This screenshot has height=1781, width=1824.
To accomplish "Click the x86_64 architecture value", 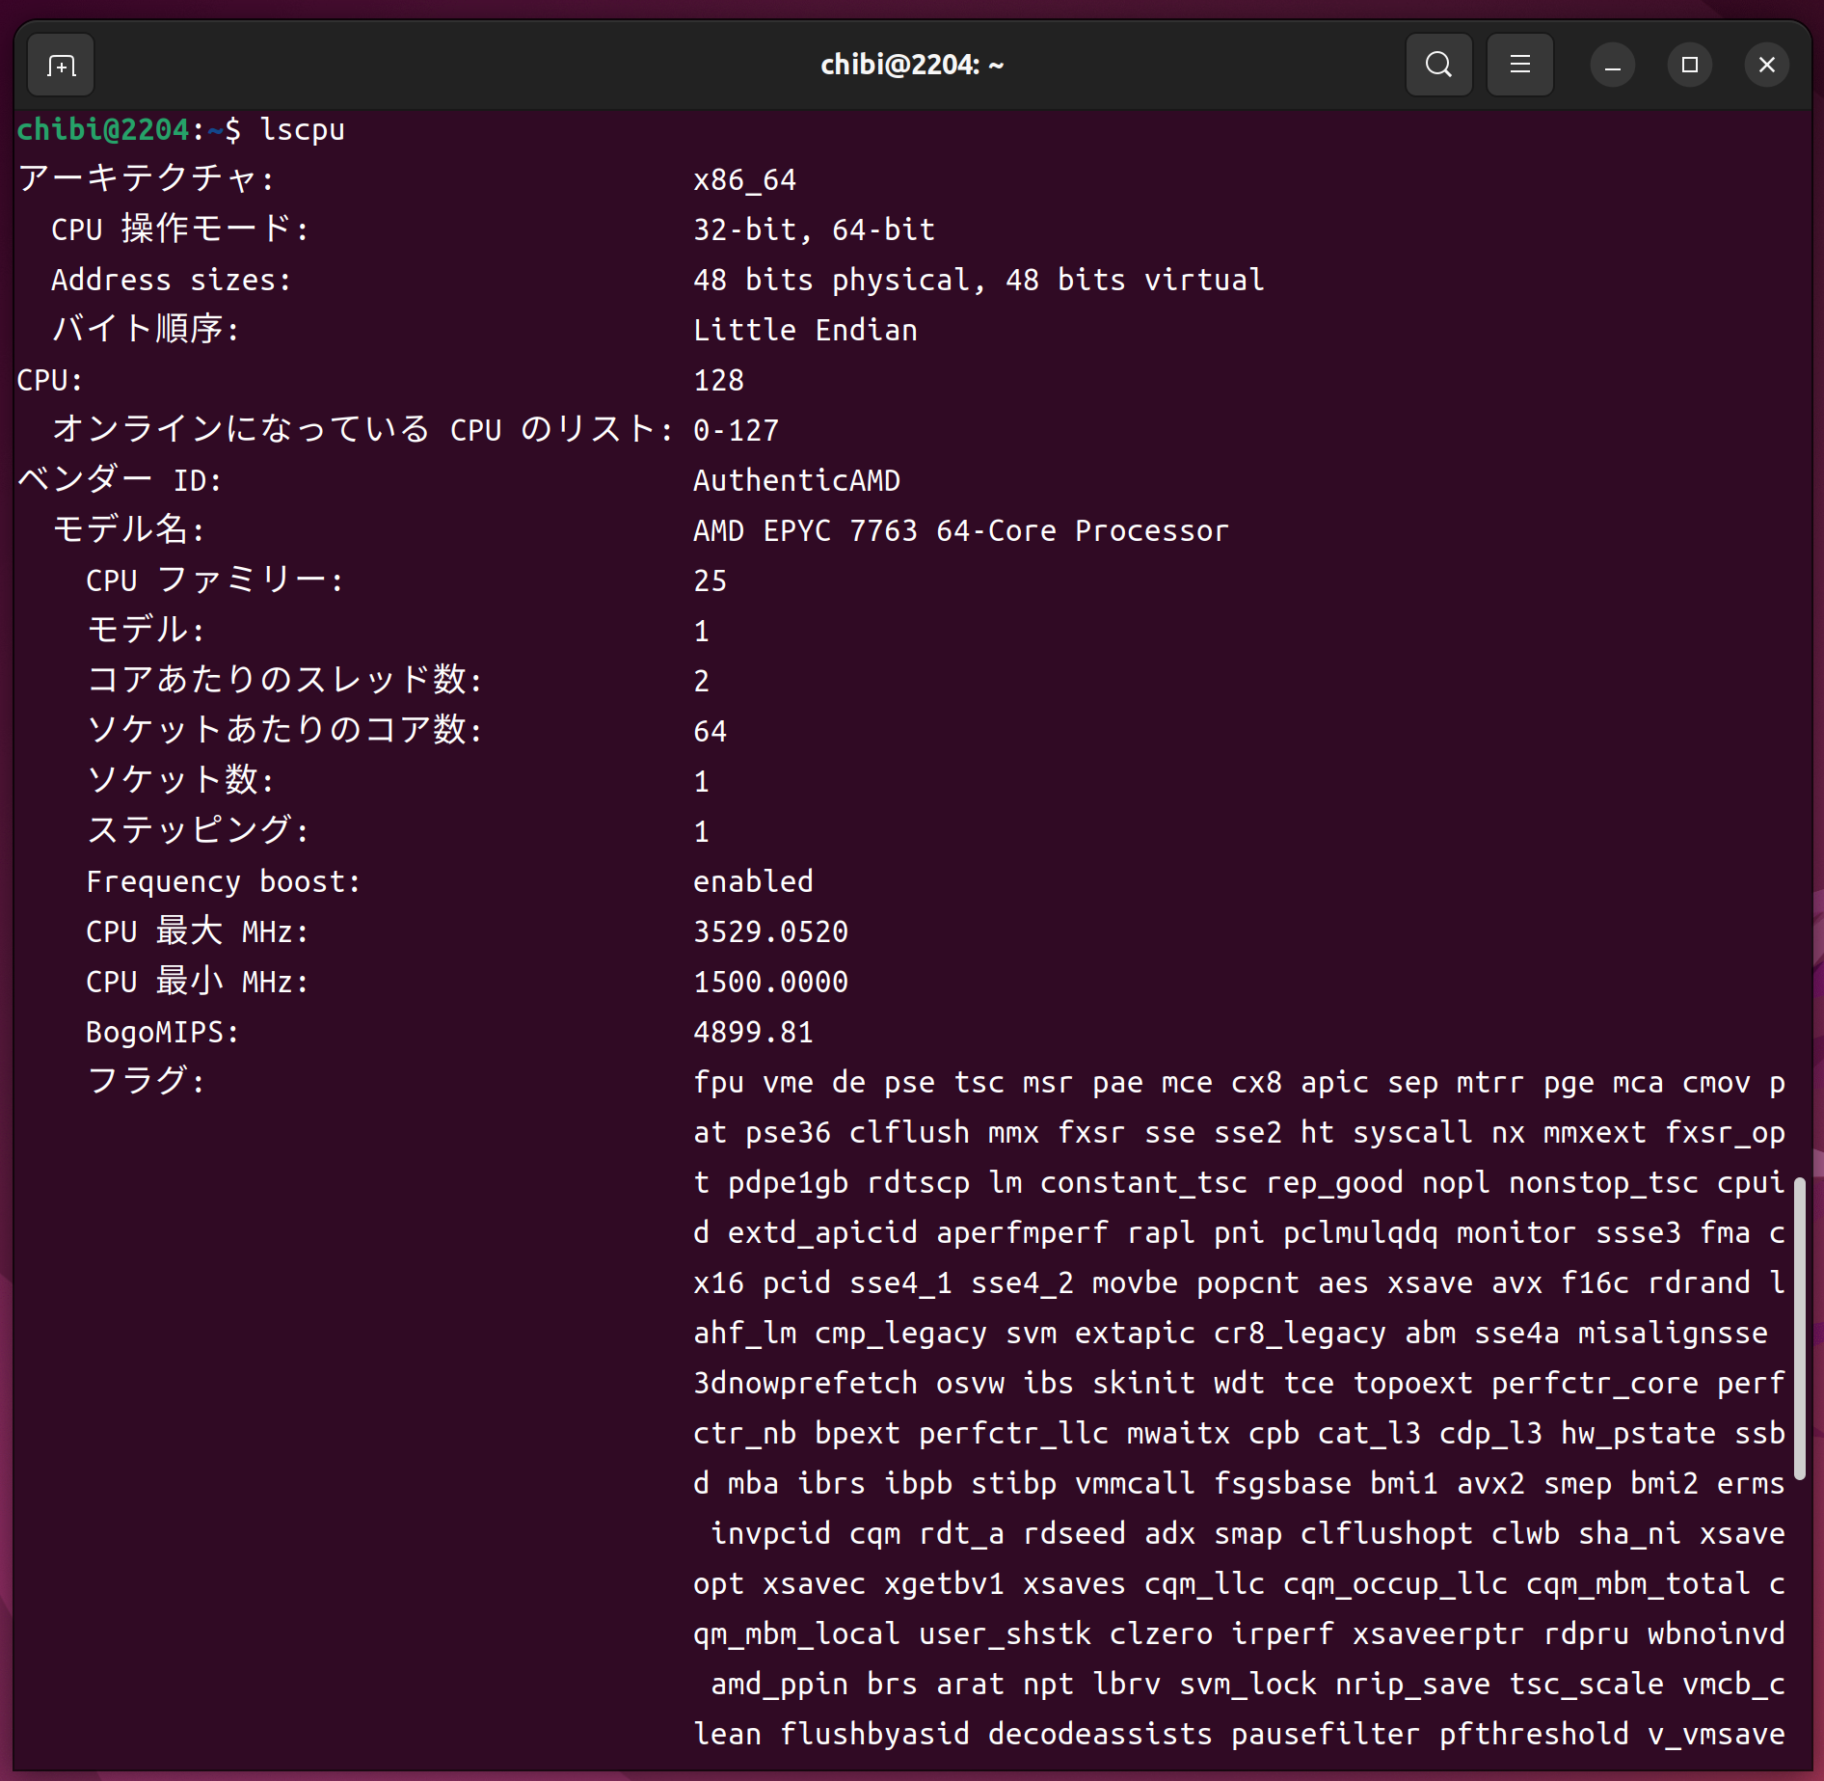I will tap(744, 180).
